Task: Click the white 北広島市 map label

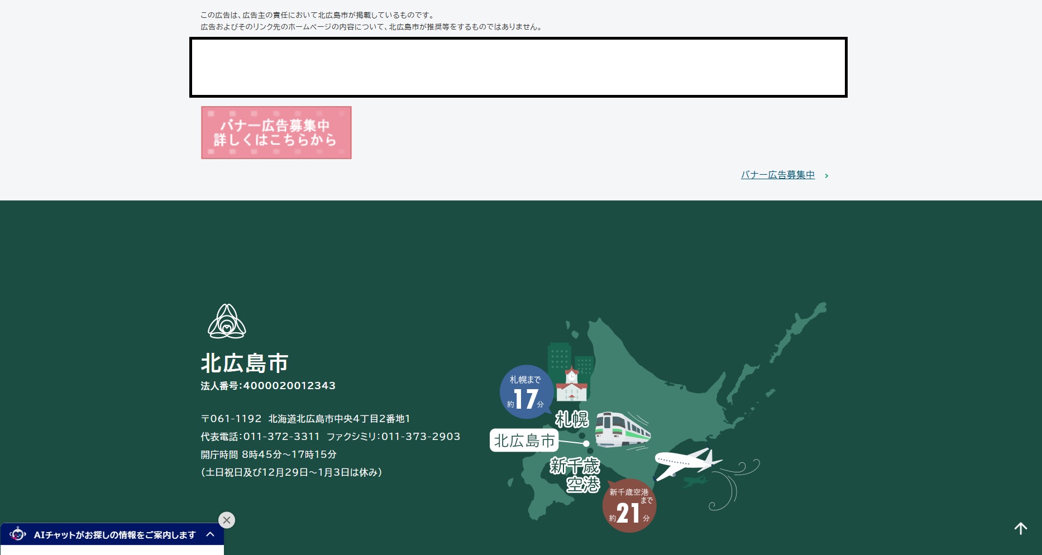Action: click(x=524, y=441)
